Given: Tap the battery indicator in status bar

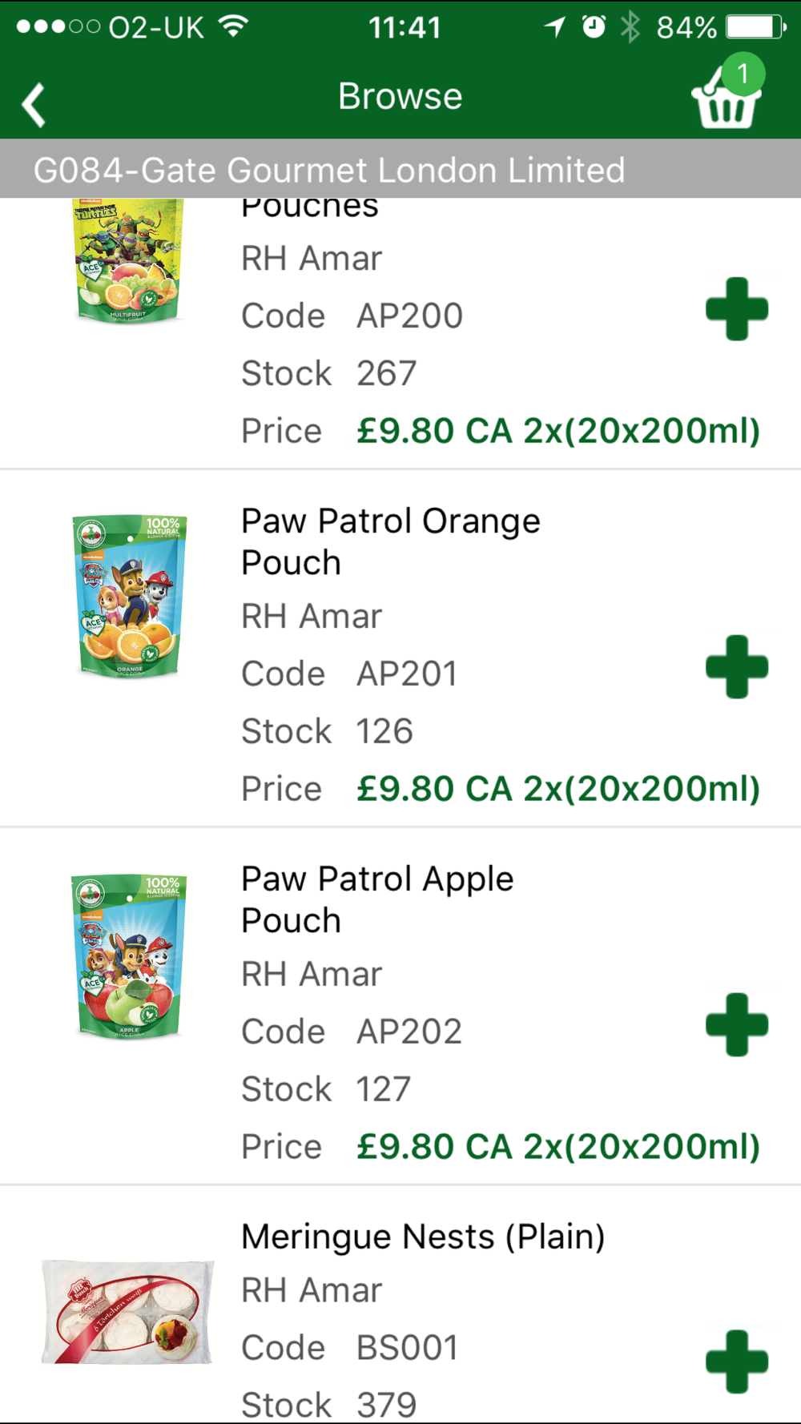Looking at the screenshot, I should [756, 27].
